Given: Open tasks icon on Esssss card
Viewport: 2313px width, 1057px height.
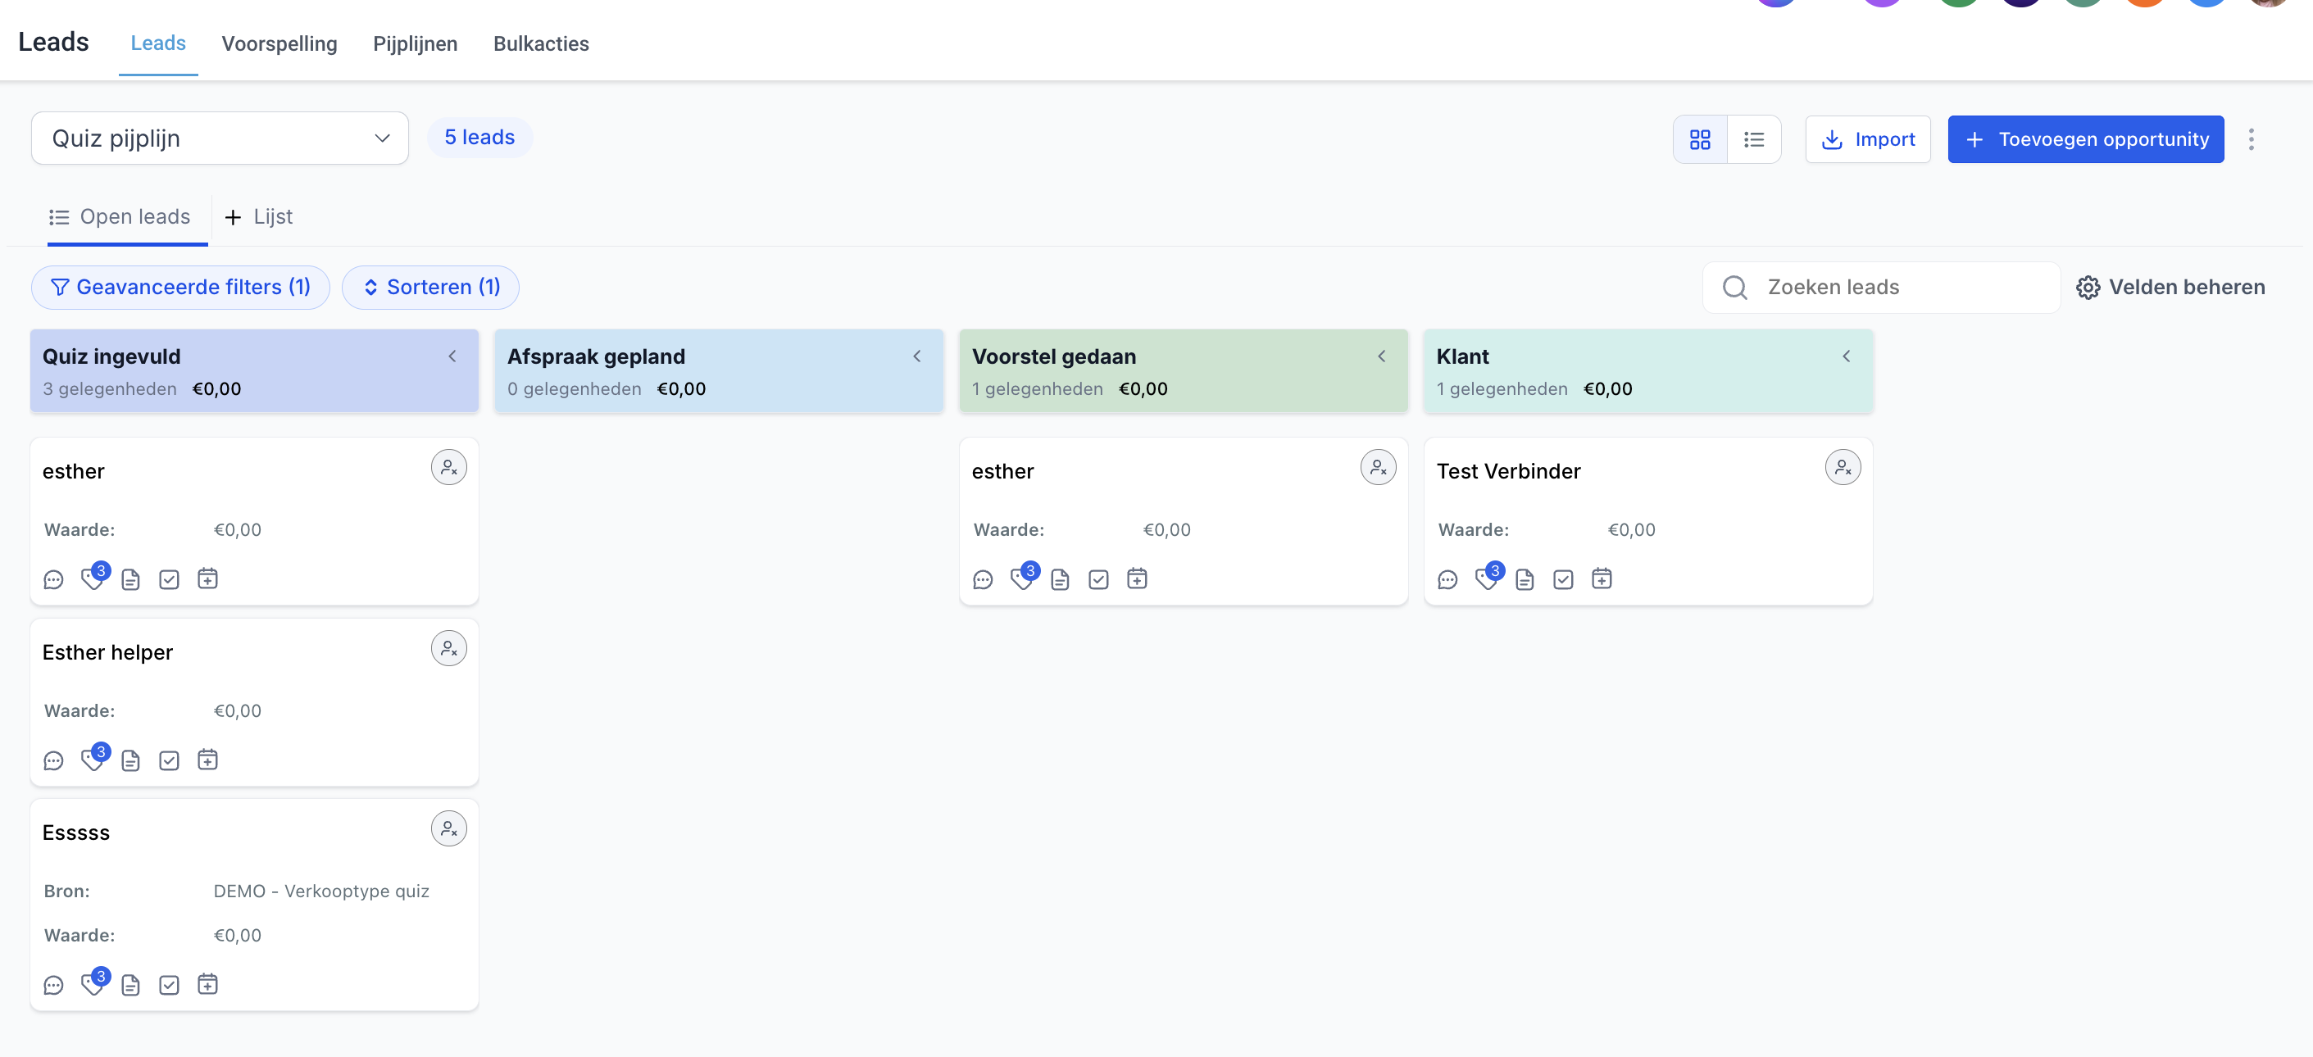Looking at the screenshot, I should pyautogui.click(x=169, y=985).
